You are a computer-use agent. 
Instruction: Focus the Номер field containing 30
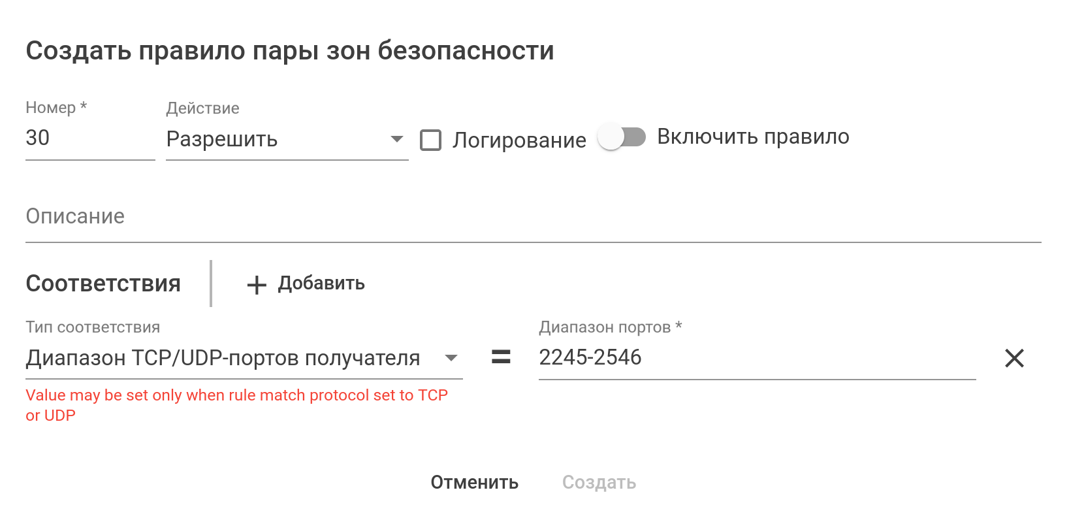point(89,138)
